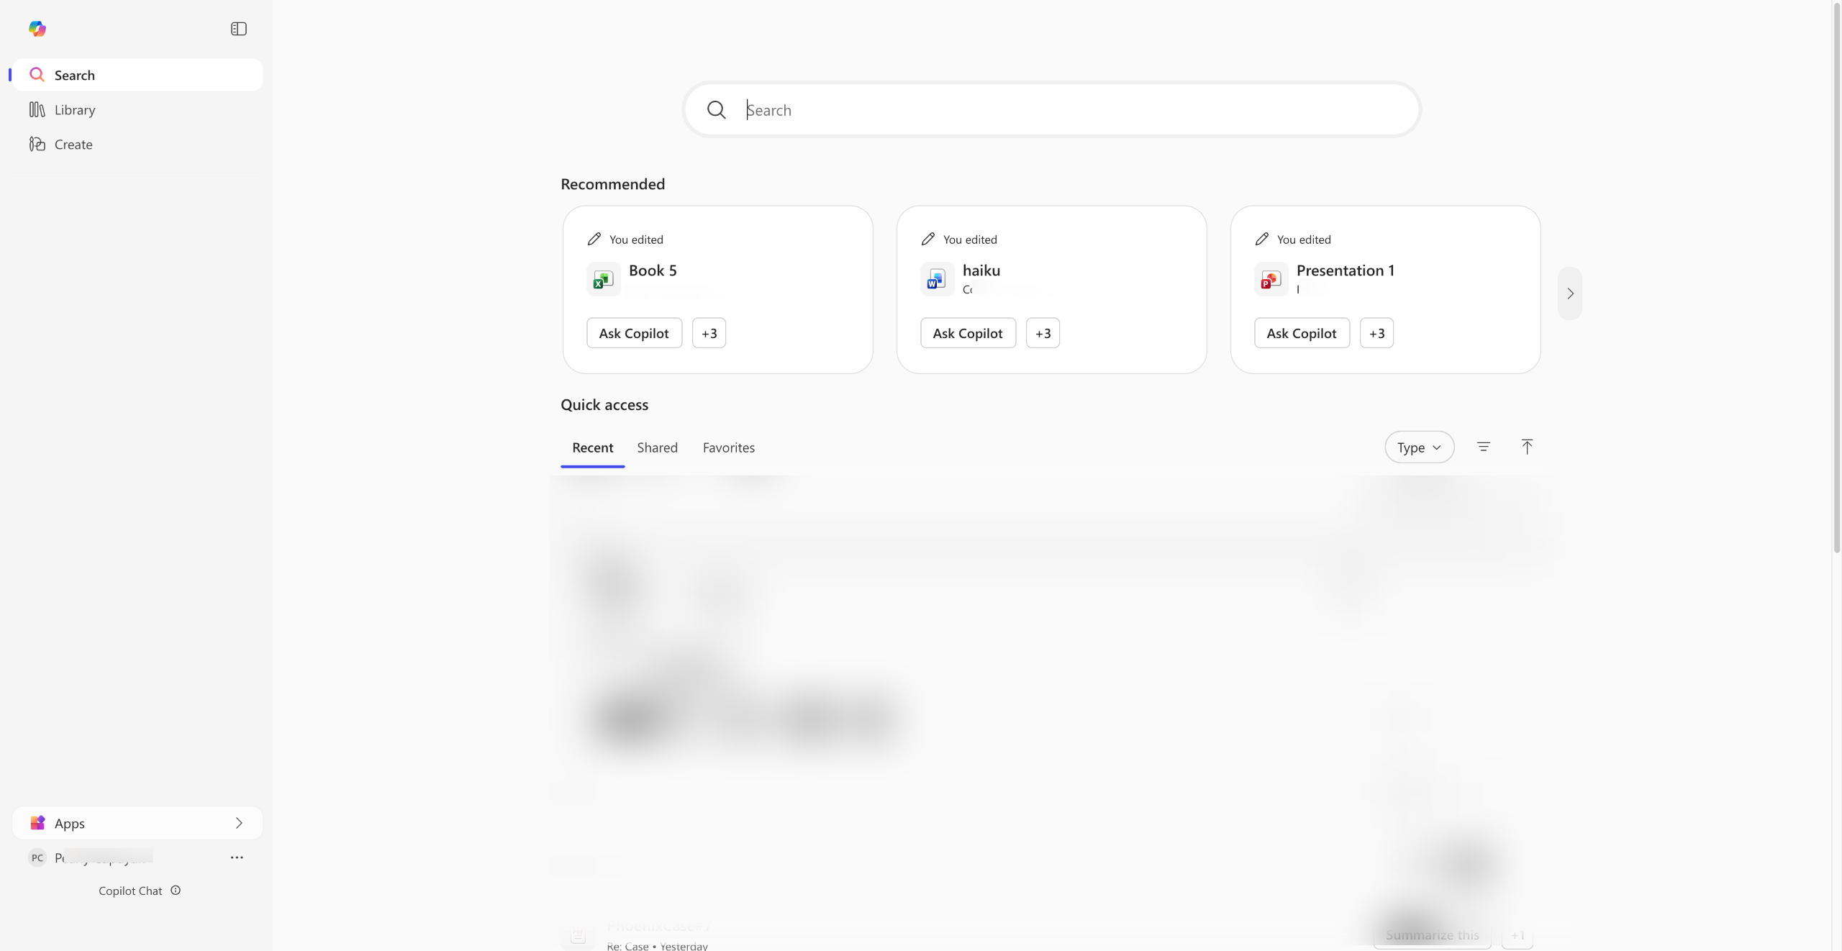Image resolution: width=1842 pixels, height=951 pixels.
Task: Ask Copilot about Book 5
Action: (x=633, y=333)
